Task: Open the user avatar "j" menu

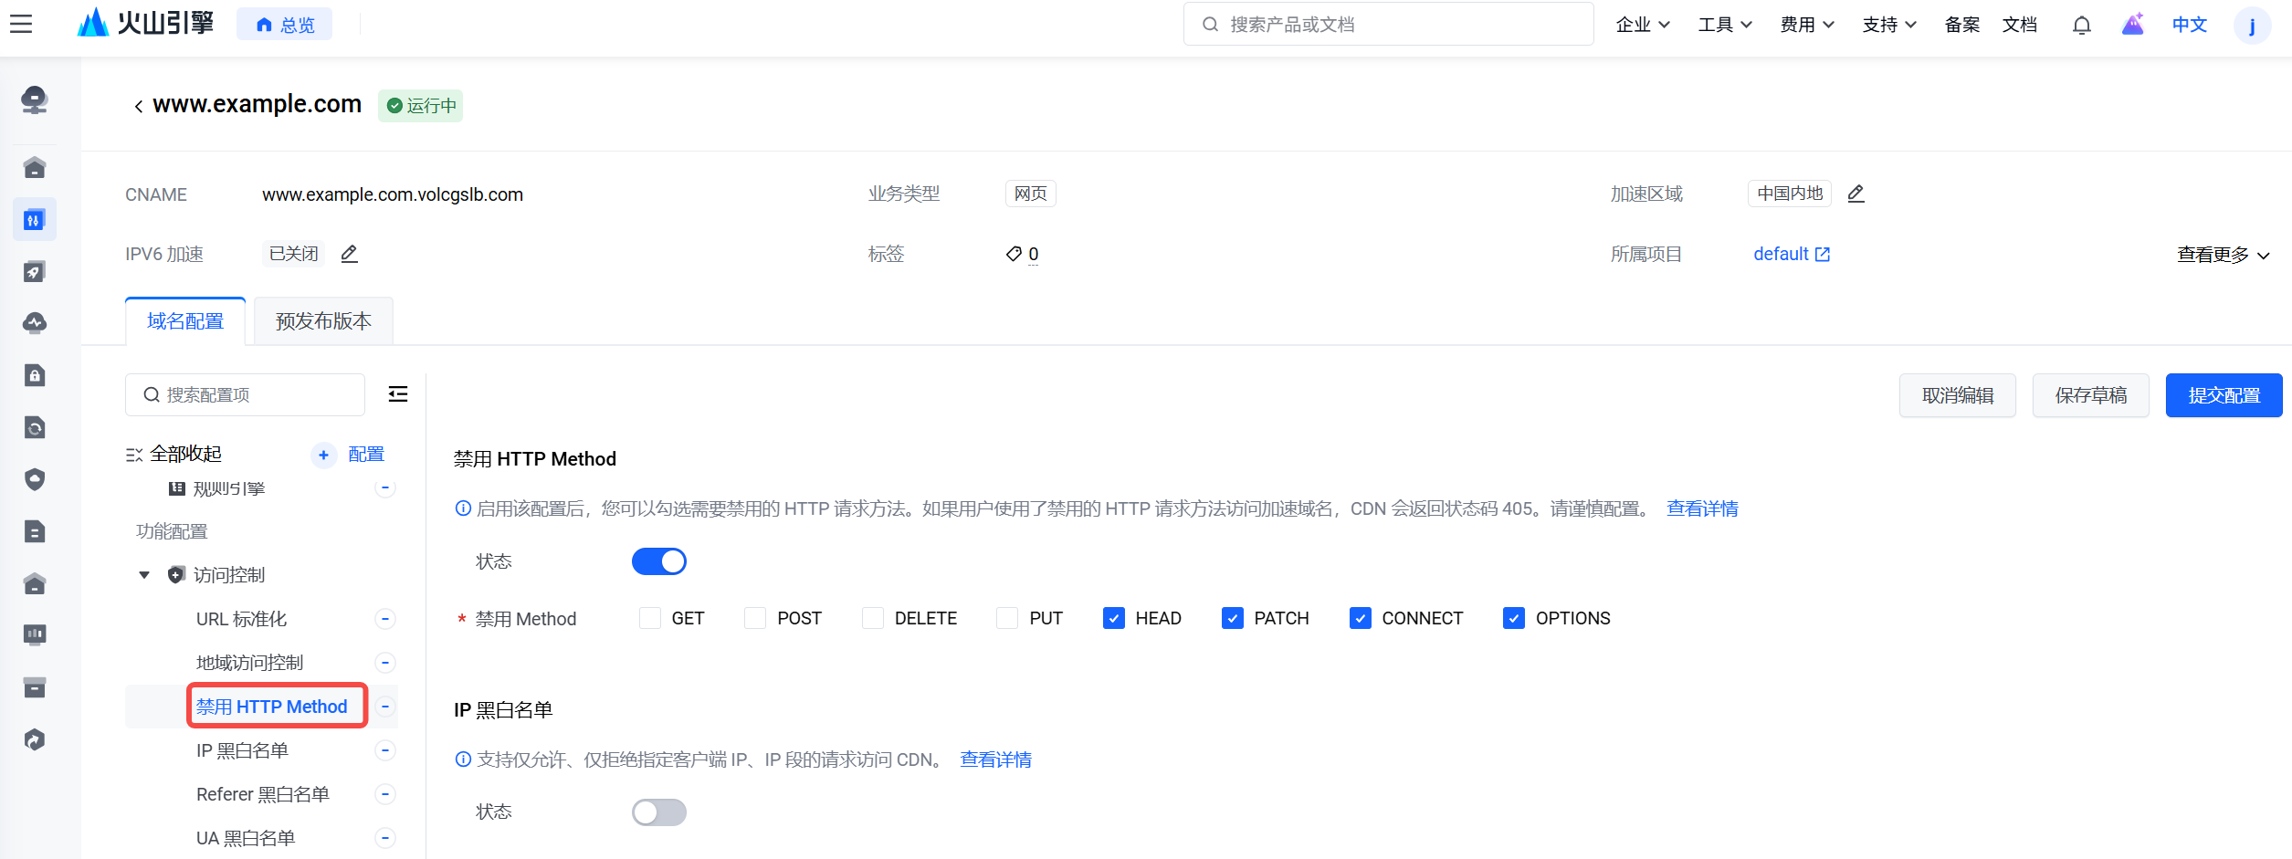Action: pos(2252,25)
